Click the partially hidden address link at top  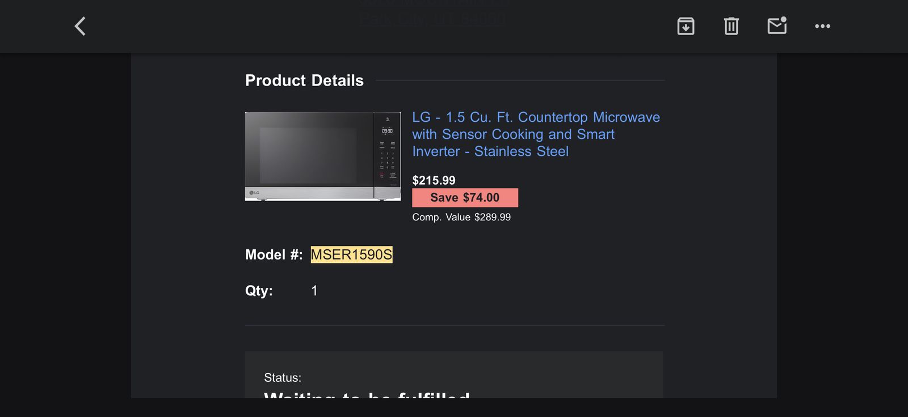click(x=432, y=19)
